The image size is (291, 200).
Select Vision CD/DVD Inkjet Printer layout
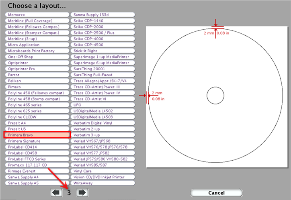click(x=103, y=177)
